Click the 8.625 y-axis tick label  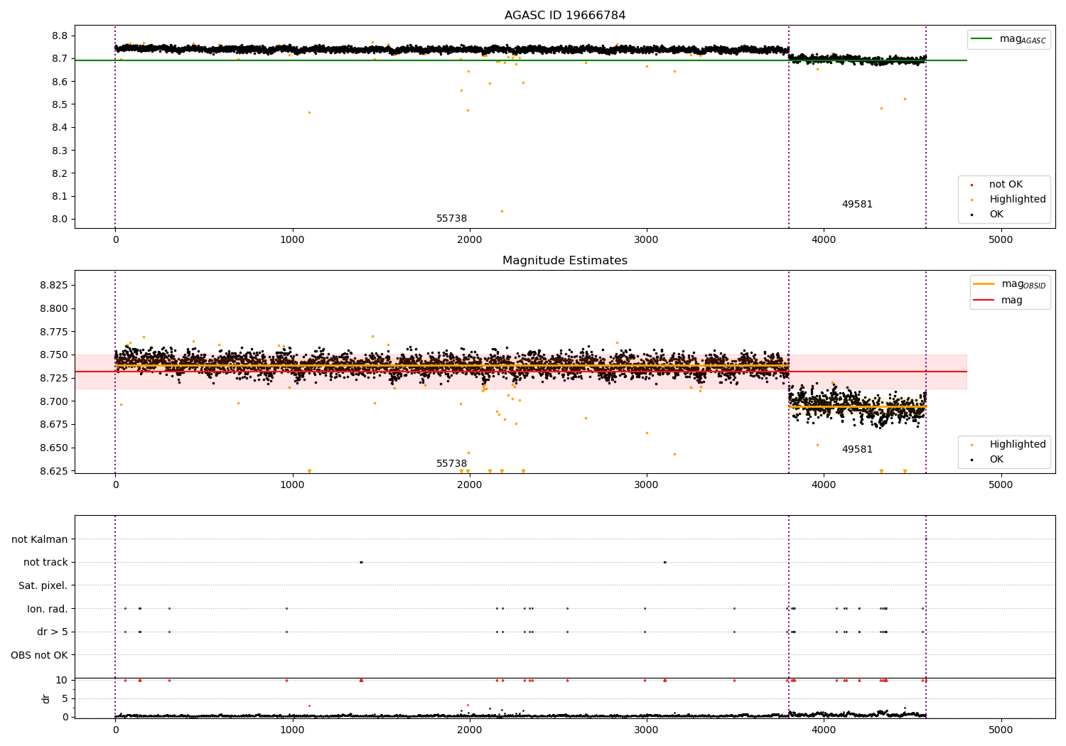point(54,471)
